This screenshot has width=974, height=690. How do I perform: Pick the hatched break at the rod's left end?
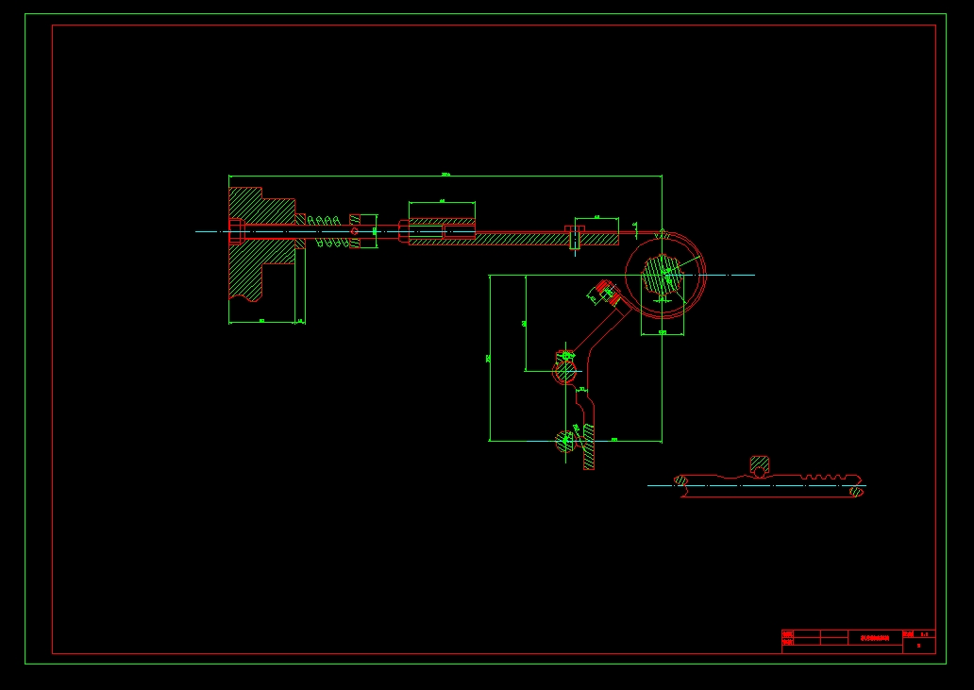680,480
